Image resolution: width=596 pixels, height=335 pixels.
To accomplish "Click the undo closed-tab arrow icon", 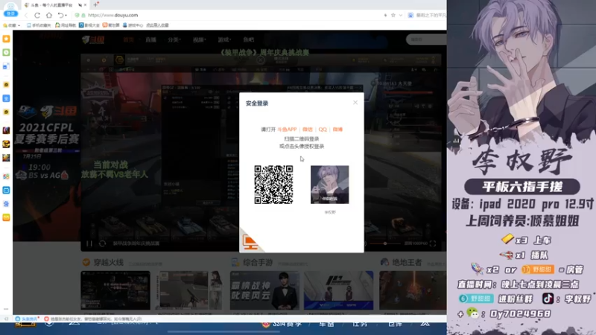I will click(60, 15).
